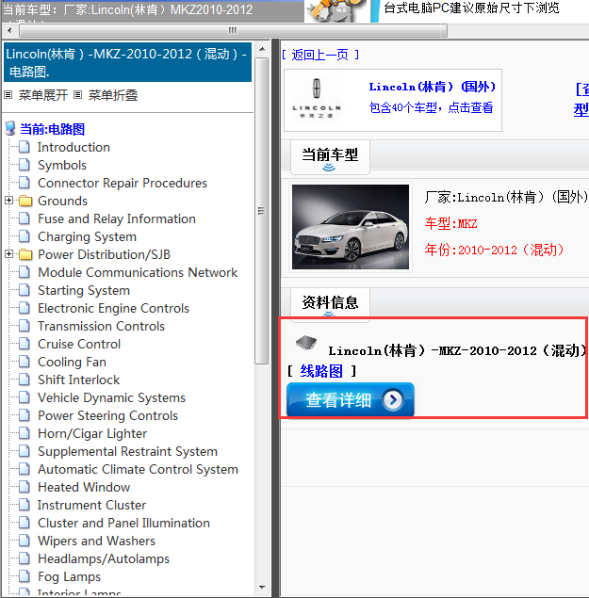589x598 pixels.
Task: Open Module Communications Network
Action: click(138, 272)
